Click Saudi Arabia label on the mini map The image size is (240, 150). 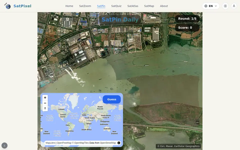pos(90,118)
